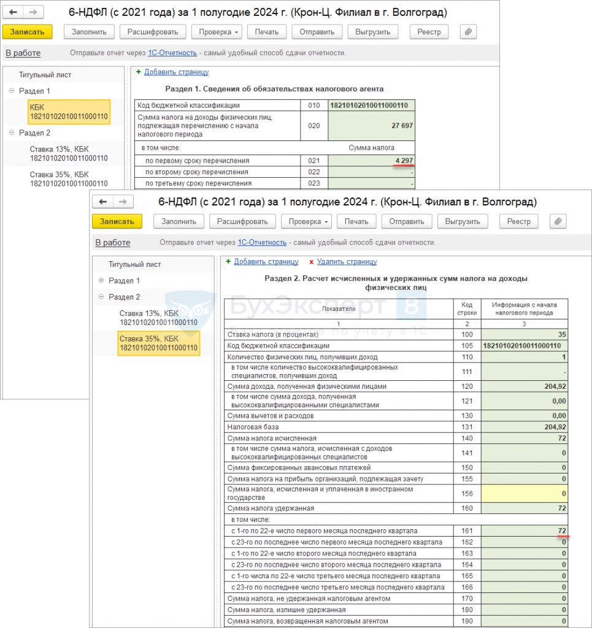Viewport: 592px width, 628px height.
Task: Click the Удалить страницу link
Action: point(347,262)
